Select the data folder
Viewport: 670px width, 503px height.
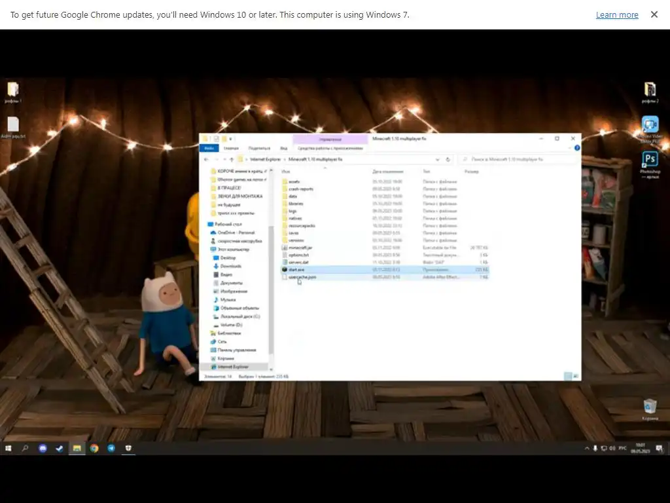coord(292,196)
